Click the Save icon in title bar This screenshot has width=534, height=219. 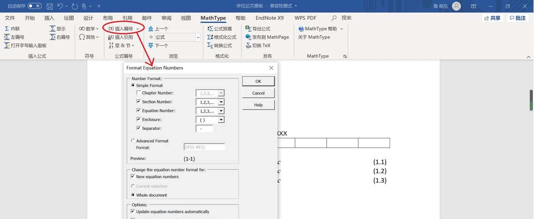(x=50, y=6)
